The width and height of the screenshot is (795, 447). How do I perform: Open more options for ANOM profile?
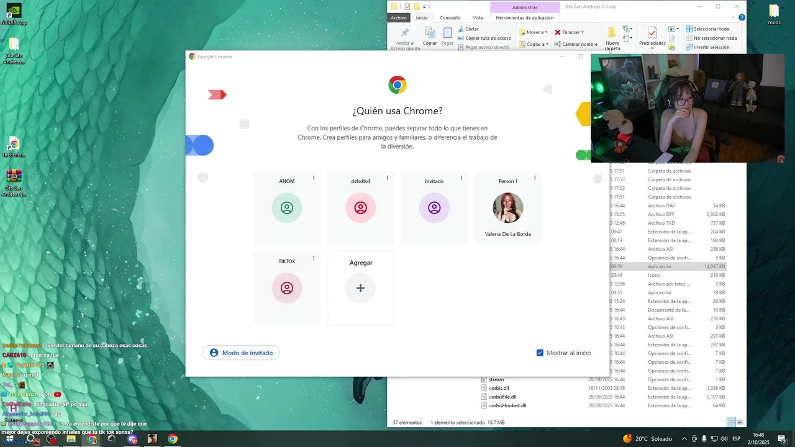point(314,178)
